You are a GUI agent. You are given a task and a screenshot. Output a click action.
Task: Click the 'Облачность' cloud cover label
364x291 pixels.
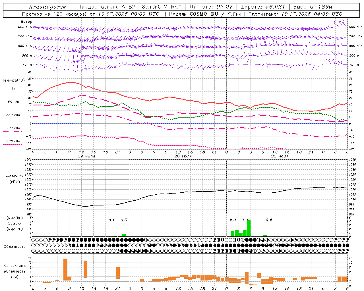(15, 247)
